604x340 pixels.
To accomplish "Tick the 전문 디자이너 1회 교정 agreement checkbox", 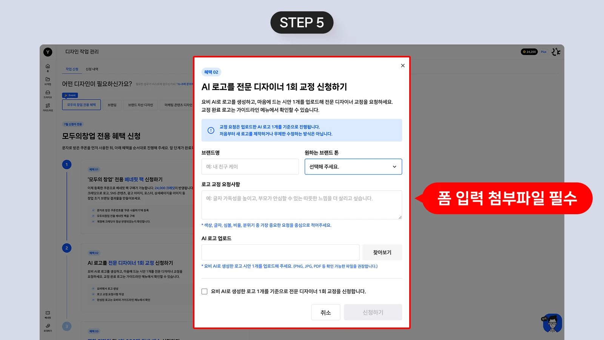I will (204, 291).
